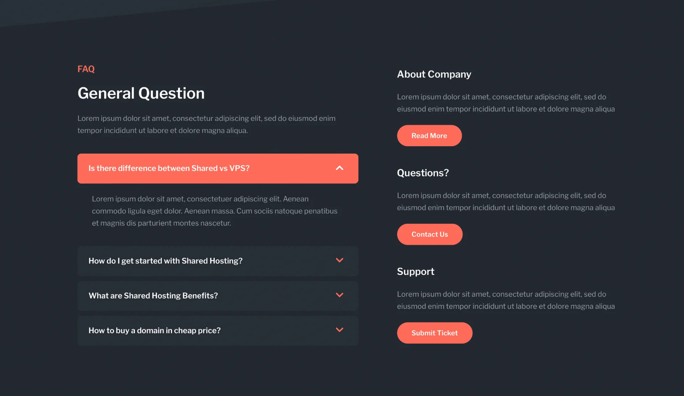
Task: Click the Support heading
Action: (x=416, y=272)
